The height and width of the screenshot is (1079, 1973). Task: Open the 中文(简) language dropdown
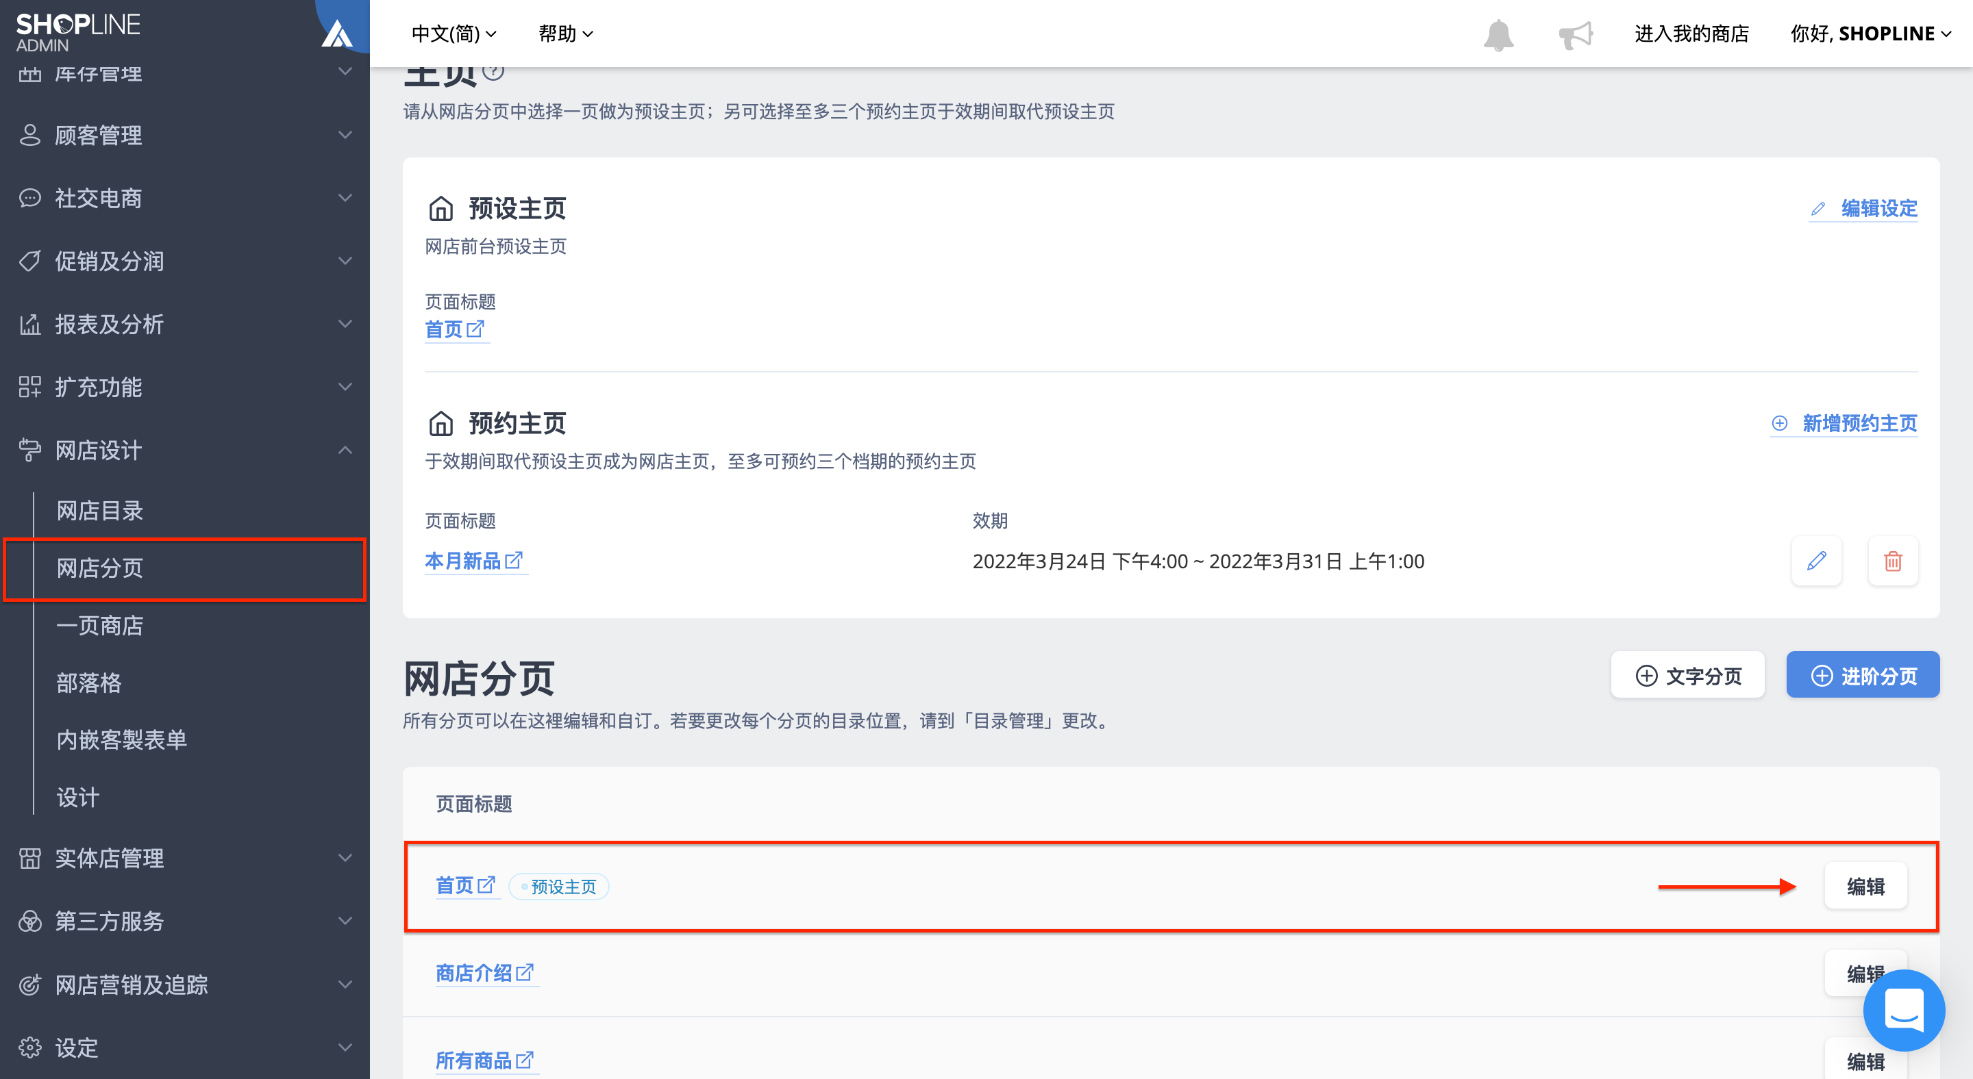pyautogui.click(x=454, y=34)
